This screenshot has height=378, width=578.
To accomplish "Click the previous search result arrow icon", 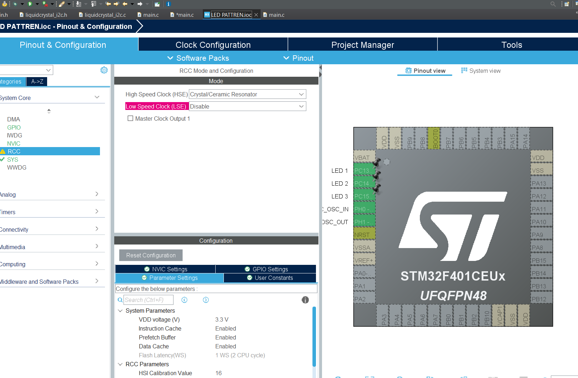I will 184,300.
